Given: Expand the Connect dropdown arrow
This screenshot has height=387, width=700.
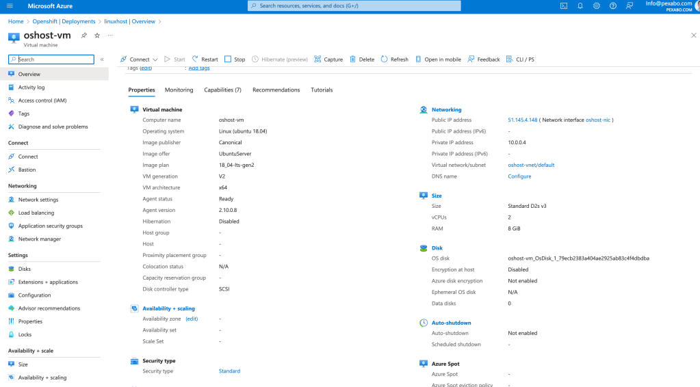Looking at the screenshot, I should [155, 59].
